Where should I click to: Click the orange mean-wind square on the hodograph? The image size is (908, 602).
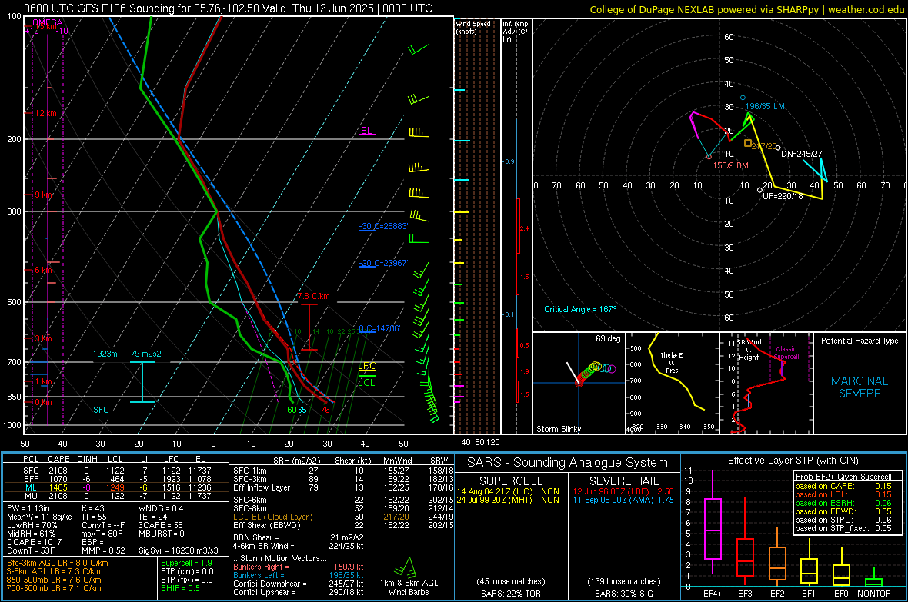(748, 143)
